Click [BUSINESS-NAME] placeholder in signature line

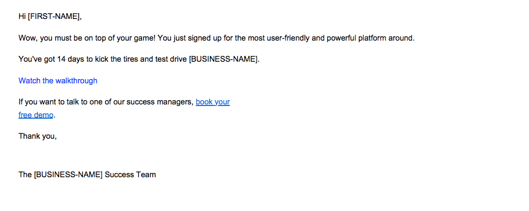[68, 175]
